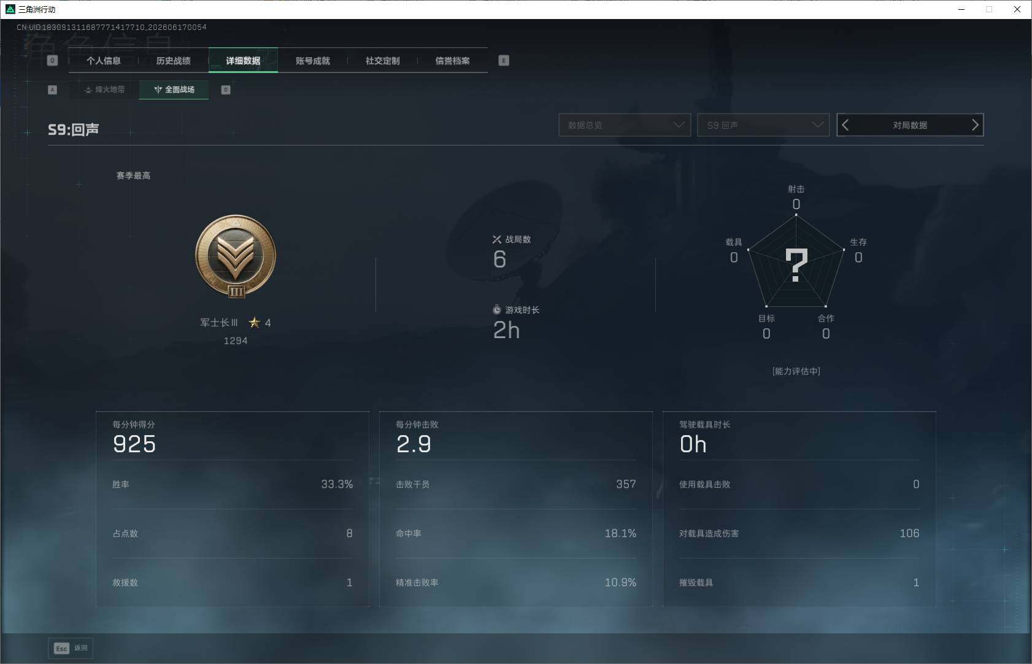The width and height of the screenshot is (1032, 664).
Task: Click the Esc 返回 button
Action: coord(71,648)
